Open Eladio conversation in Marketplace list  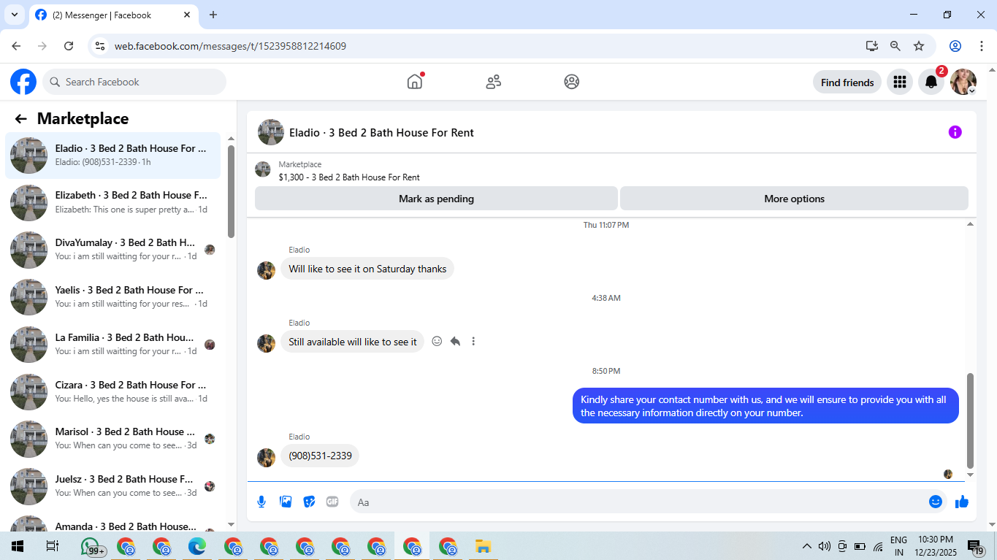[x=112, y=155]
